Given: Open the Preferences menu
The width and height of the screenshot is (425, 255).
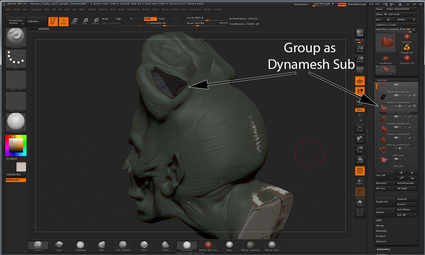Looking at the screenshot, I should click(133, 9).
